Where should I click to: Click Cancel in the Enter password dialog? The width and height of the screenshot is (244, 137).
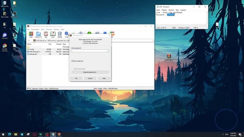click(x=90, y=78)
